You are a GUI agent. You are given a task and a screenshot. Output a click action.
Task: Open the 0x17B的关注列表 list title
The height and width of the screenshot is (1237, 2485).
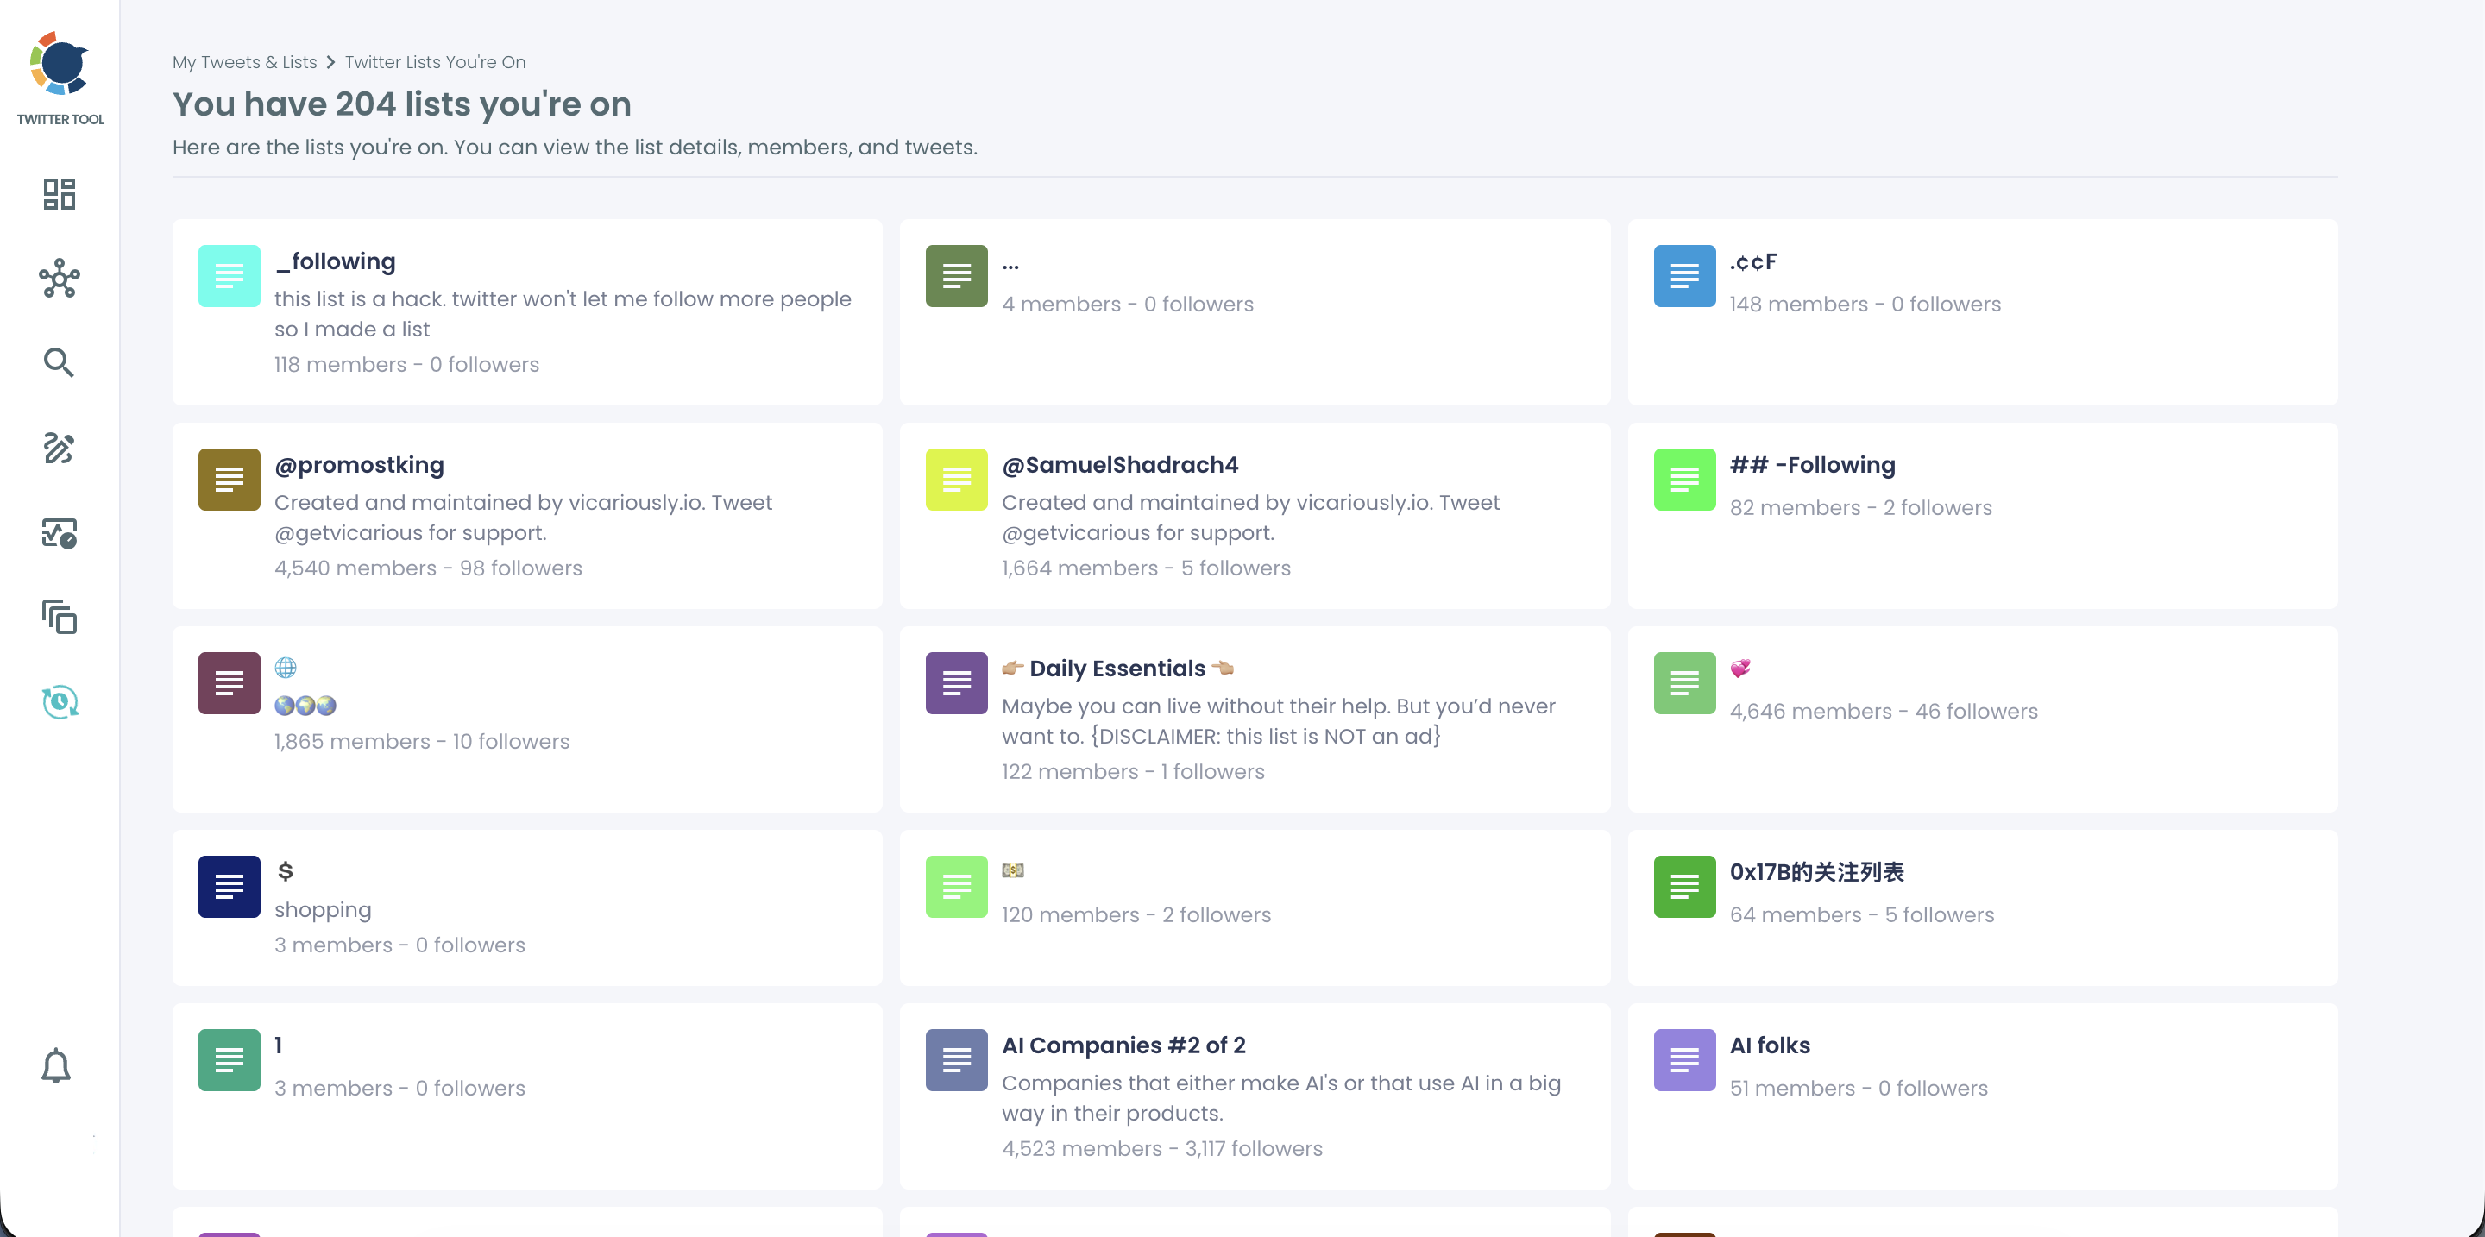point(1816,871)
